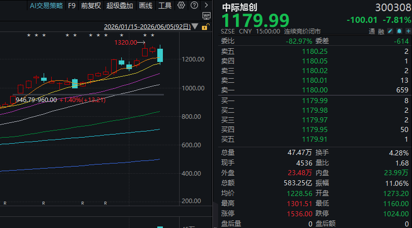Open date range dropdown triangle
This screenshot has width=412, height=228.
tap(195, 26)
